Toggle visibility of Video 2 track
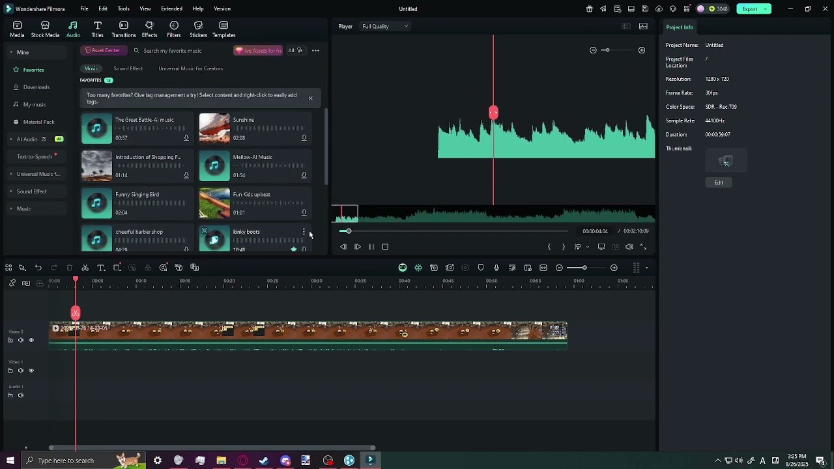 31,340
